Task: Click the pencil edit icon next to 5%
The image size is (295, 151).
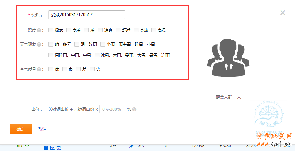Action: click(132, 146)
